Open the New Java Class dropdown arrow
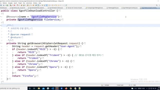 click(25, 5)
